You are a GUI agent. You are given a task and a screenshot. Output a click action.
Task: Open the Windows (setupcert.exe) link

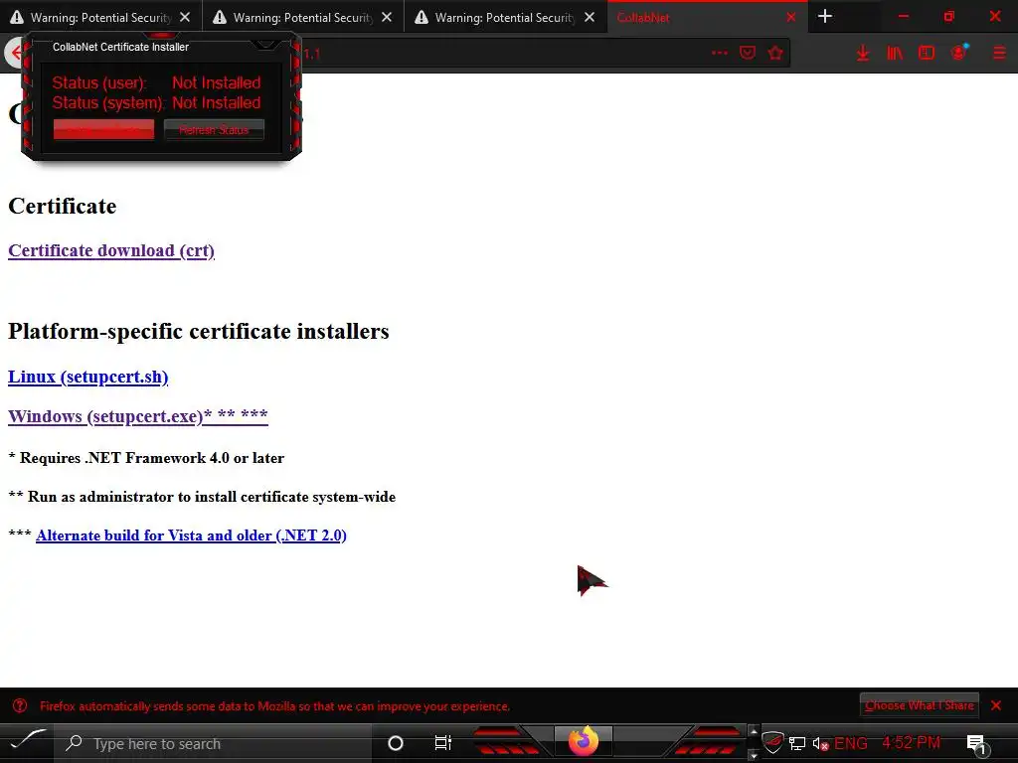pyautogui.click(x=137, y=416)
